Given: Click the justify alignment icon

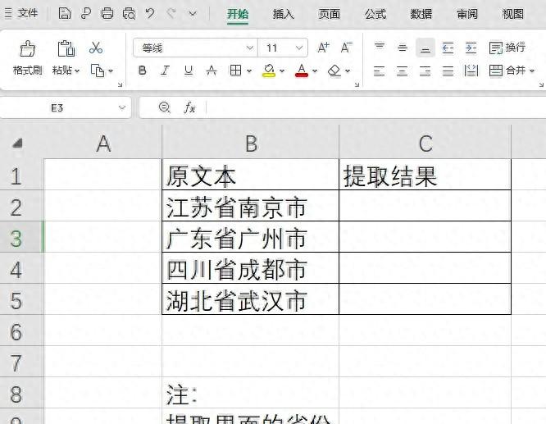Looking at the screenshot, I should tap(448, 71).
